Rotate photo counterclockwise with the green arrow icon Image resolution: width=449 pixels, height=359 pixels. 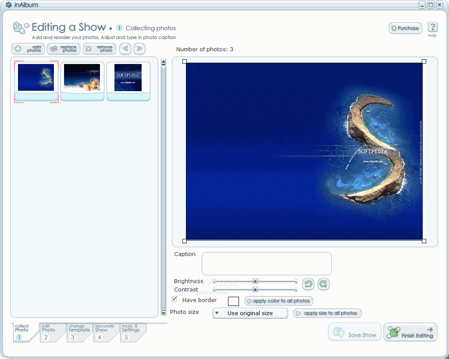click(x=308, y=284)
